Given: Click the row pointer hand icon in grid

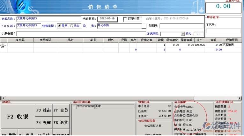Looking at the screenshot, I should point(3,45).
